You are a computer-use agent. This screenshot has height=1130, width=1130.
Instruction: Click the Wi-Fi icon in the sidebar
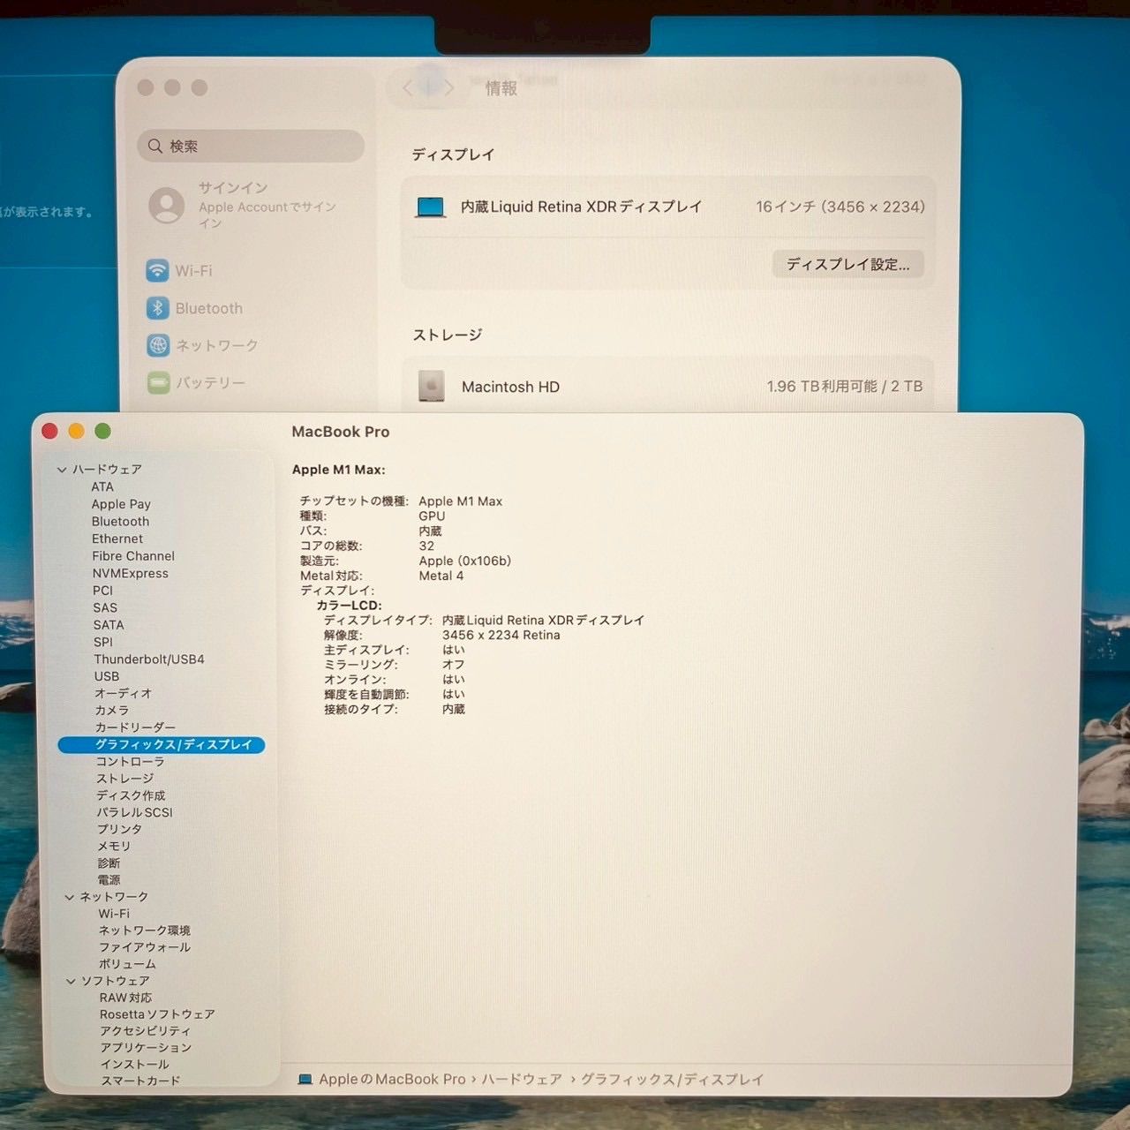click(159, 271)
